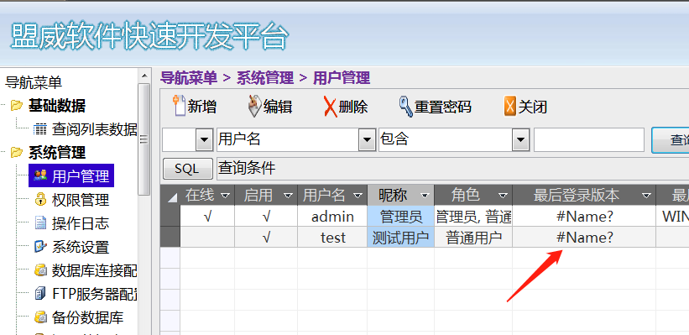Toggle the 启用 checkmark for test
Viewport: 689px width, 335px height.
coord(266,238)
